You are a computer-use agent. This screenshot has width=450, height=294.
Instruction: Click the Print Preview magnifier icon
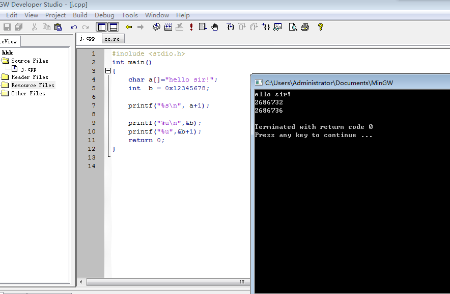(x=293, y=27)
